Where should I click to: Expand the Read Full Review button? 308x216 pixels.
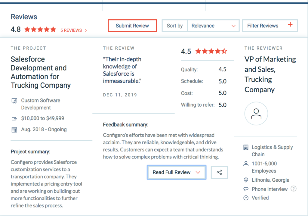(177, 172)
